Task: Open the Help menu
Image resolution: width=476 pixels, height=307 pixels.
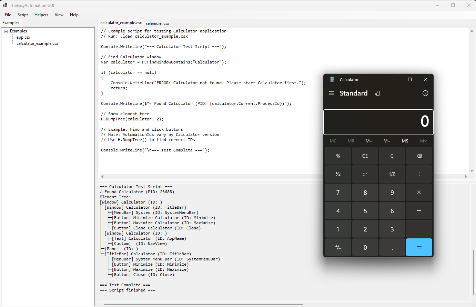Action: [x=74, y=15]
